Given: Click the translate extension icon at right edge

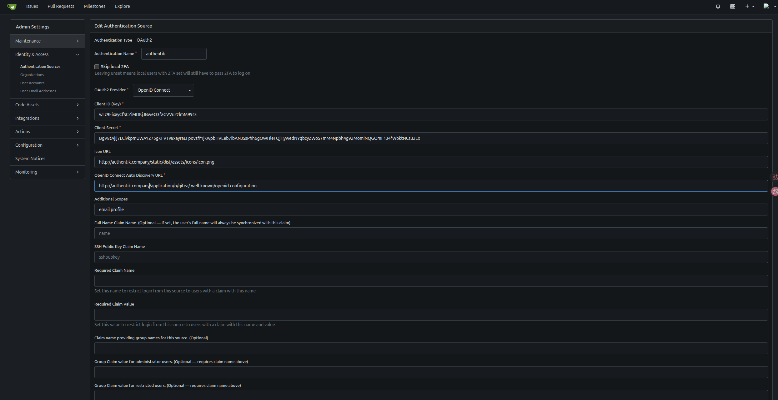Looking at the screenshot, I should coord(775,191).
